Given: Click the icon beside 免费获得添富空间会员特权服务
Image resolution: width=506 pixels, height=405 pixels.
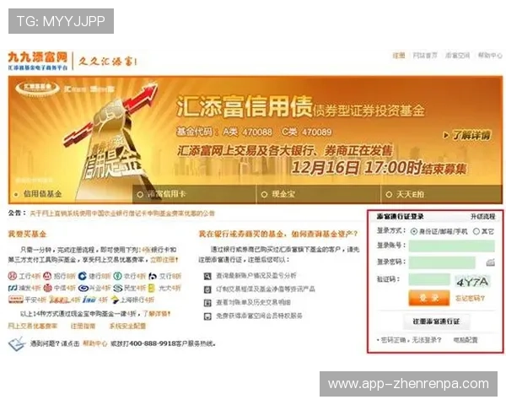Looking at the screenshot, I should tap(207, 316).
